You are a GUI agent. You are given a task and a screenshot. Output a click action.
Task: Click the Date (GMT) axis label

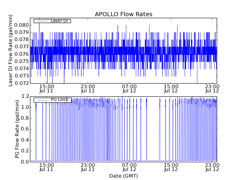click(x=124, y=176)
